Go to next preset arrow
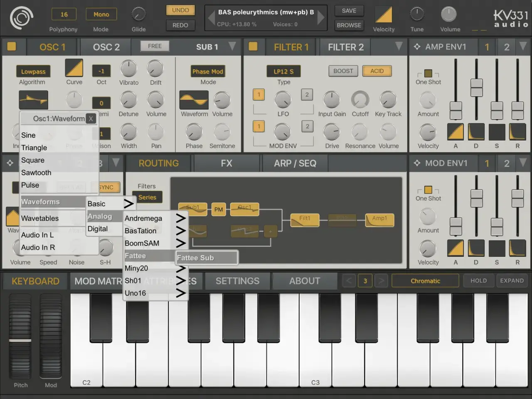The image size is (532, 399). tap(321, 17)
